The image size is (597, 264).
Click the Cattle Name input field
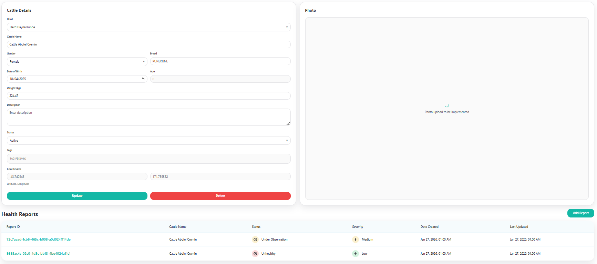(148, 44)
